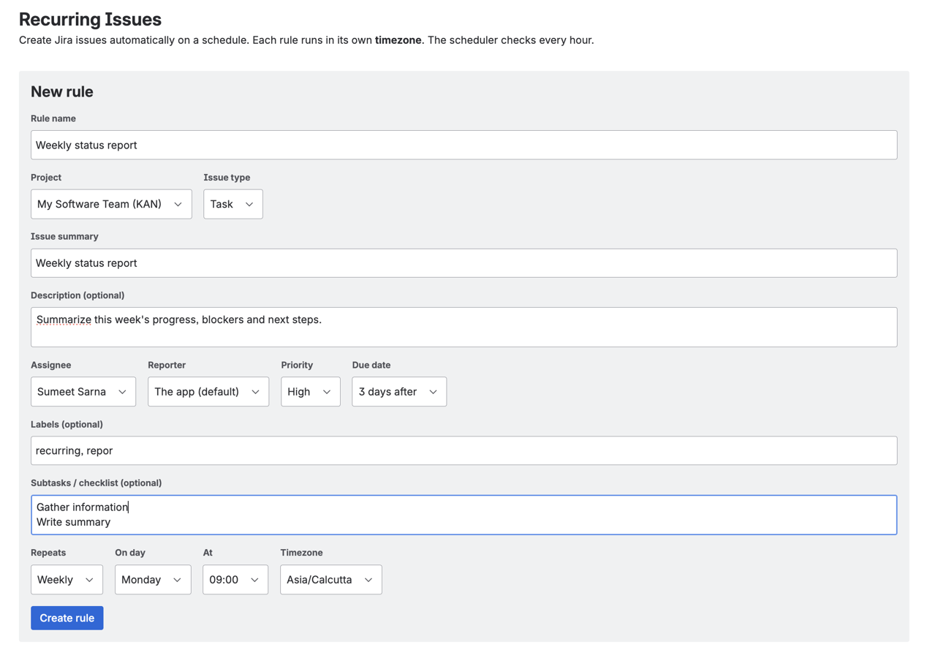Click the Description (optional) label
930x658 pixels.
pos(77,295)
